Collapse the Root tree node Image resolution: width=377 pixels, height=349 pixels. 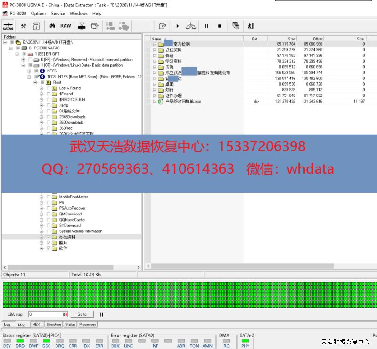click(x=35, y=82)
